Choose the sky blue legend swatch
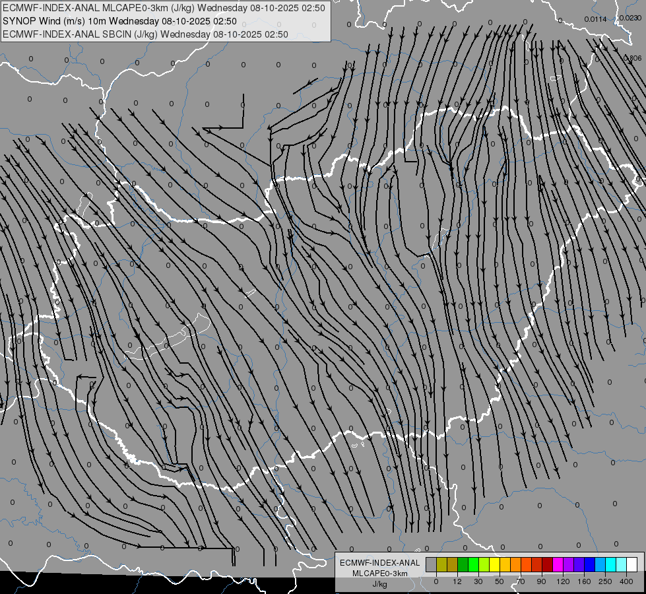 tap(600, 564)
